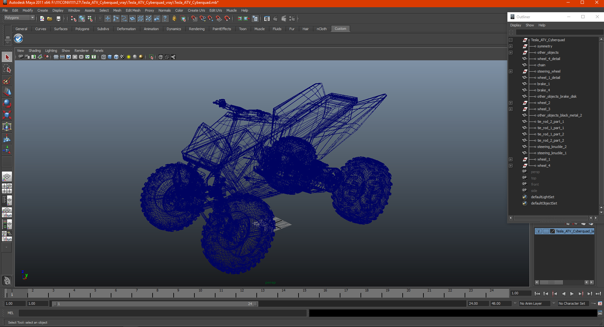The image size is (604, 327).
Task: Open the Render Settings icon
Action: pos(292,19)
